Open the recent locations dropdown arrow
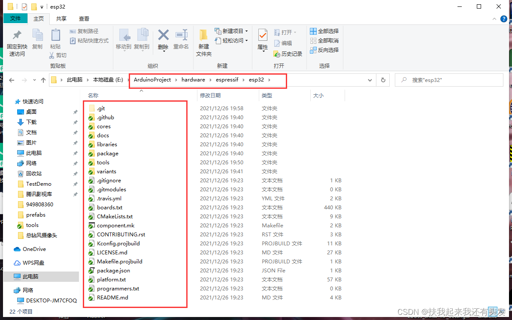512x320 pixels. [34, 80]
